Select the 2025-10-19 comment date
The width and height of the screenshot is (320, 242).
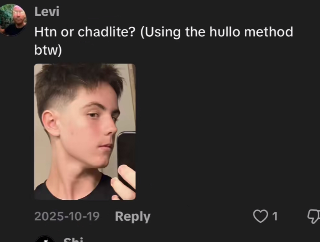coord(67,216)
